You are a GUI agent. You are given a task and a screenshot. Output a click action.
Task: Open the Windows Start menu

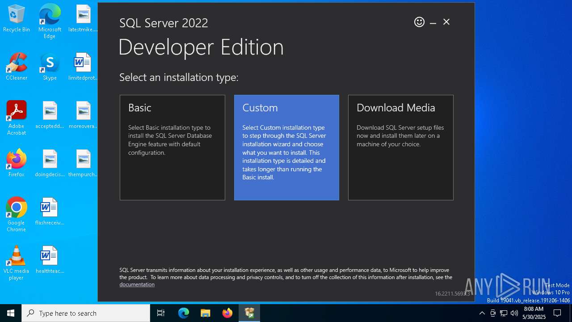click(11, 313)
